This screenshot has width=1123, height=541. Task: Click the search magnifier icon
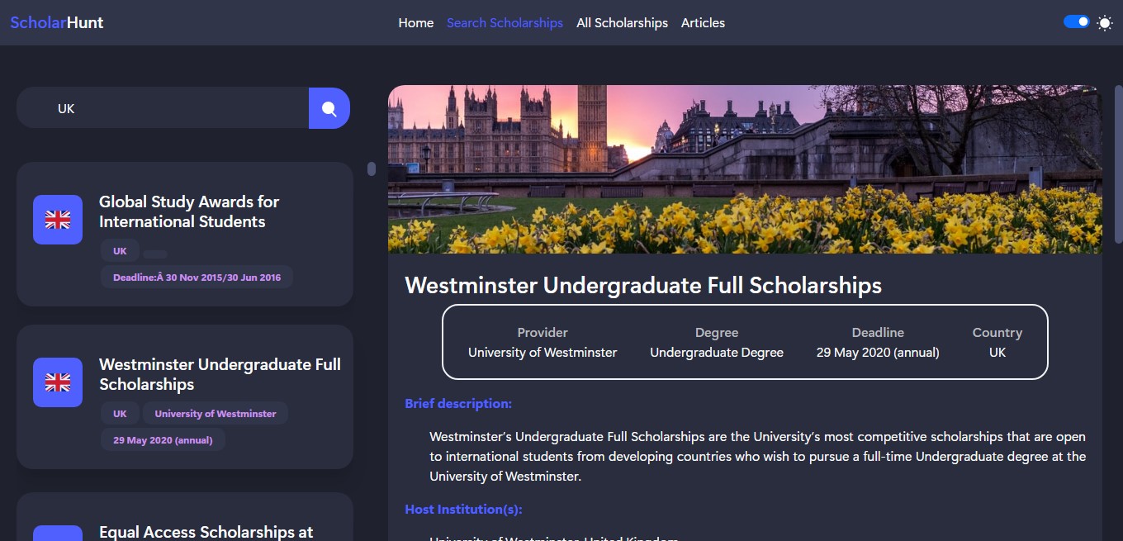tap(329, 107)
